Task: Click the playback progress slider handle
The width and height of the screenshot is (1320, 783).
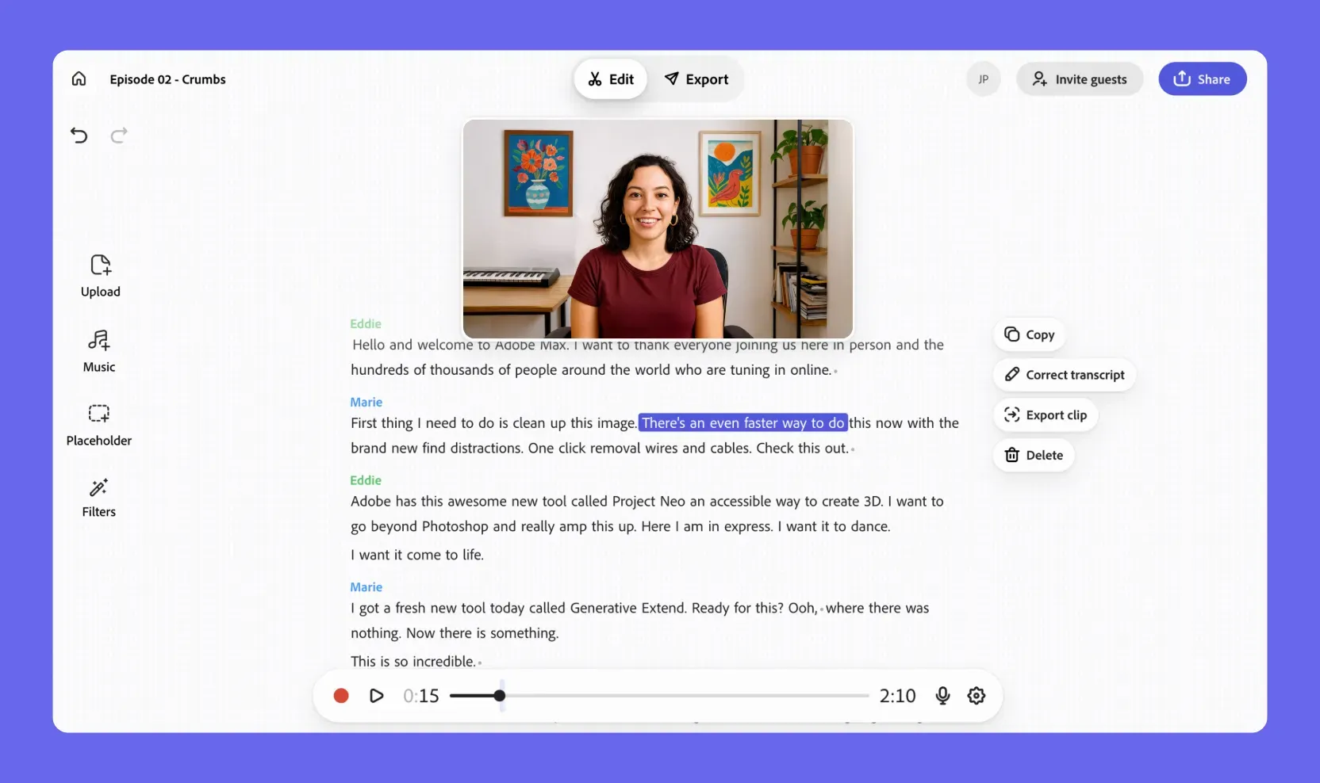Action: [499, 696]
